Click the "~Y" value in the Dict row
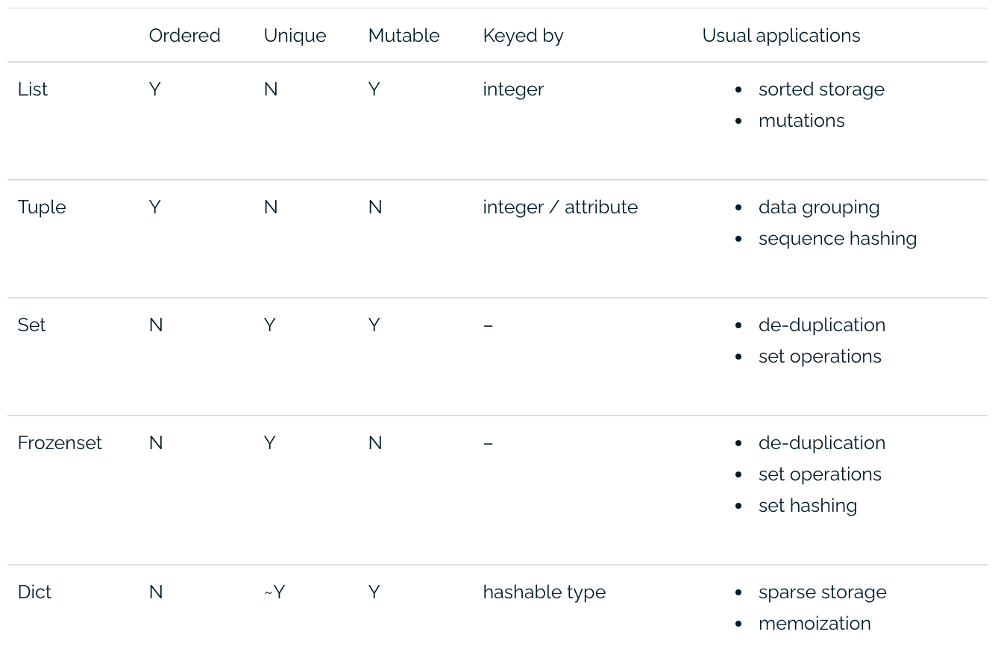This screenshot has height=658, width=995. pos(274,592)
